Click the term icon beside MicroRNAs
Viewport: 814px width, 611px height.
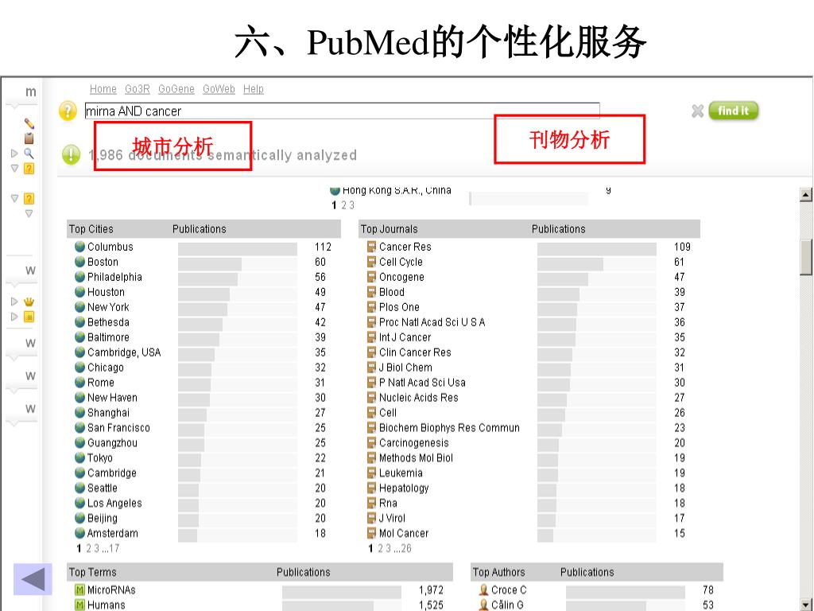(x=79, y=590)
